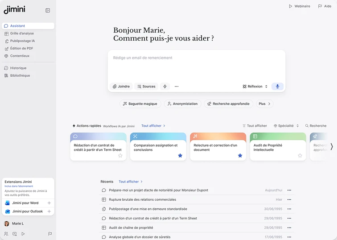Open Marie L profile
The width and height of the screenshot is (337, 240).
pyautogui.click(x=14, y=223)
